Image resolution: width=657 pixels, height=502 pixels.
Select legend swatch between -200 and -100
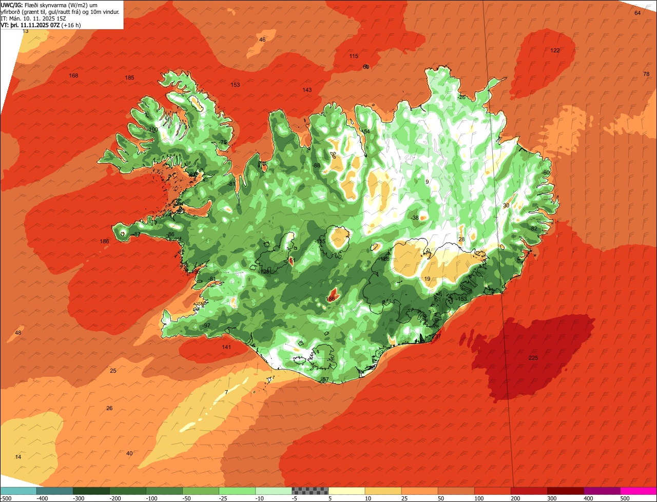point(128,491)
